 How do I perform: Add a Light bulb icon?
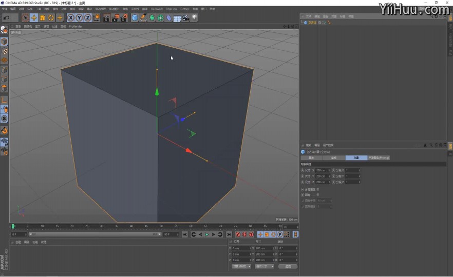[x=195, y=18]
